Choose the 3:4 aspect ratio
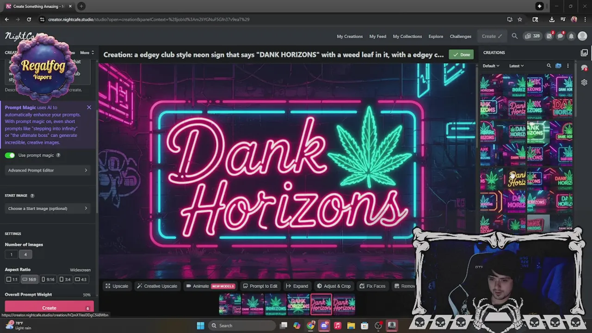 point(65,279)
